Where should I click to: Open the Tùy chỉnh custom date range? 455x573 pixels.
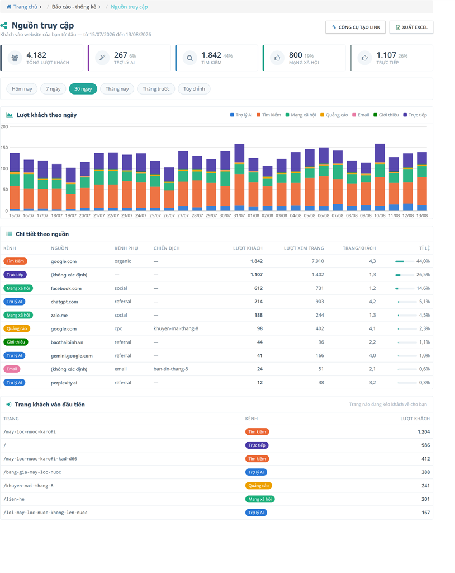pos(194,89)
